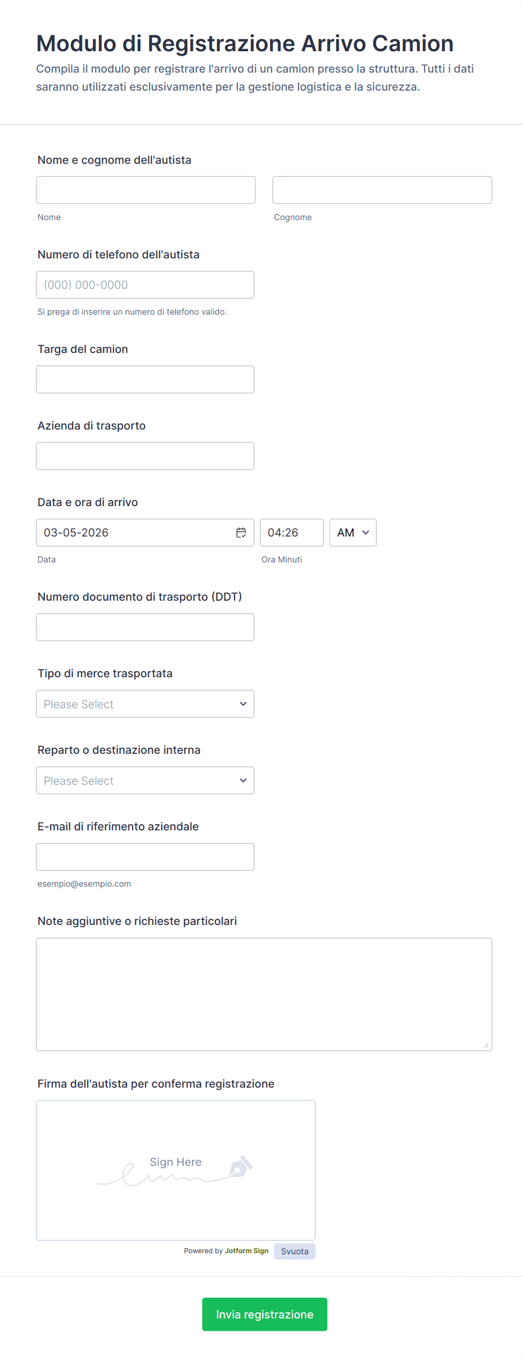523x1359 pixels.
Task: Open the AM/PM dropdown
Action: (353, 533)
